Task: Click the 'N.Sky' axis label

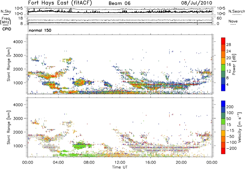Action: 6,11
